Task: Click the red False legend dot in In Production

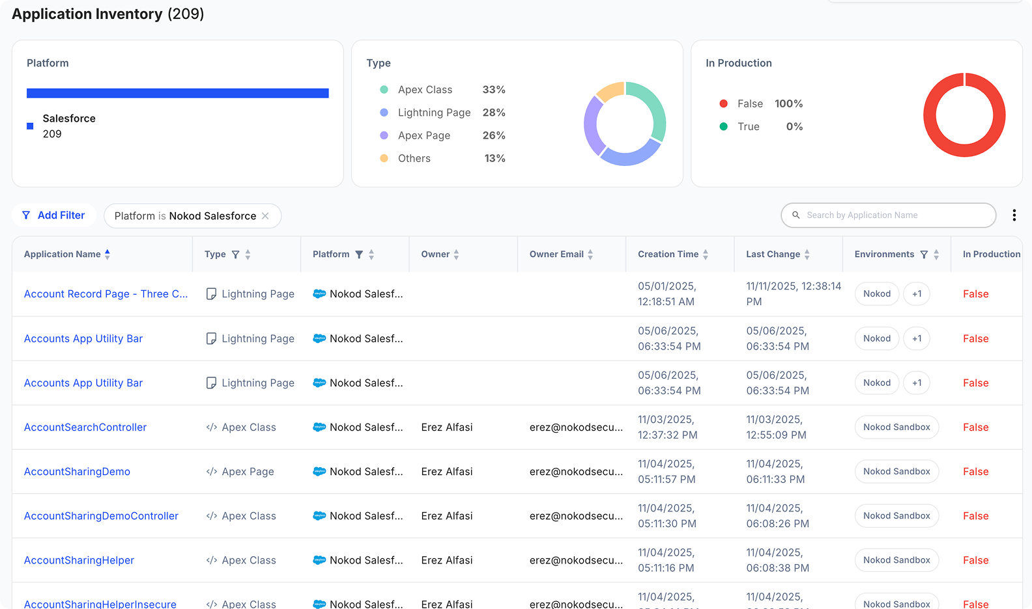Action: [x=723, y=104]
